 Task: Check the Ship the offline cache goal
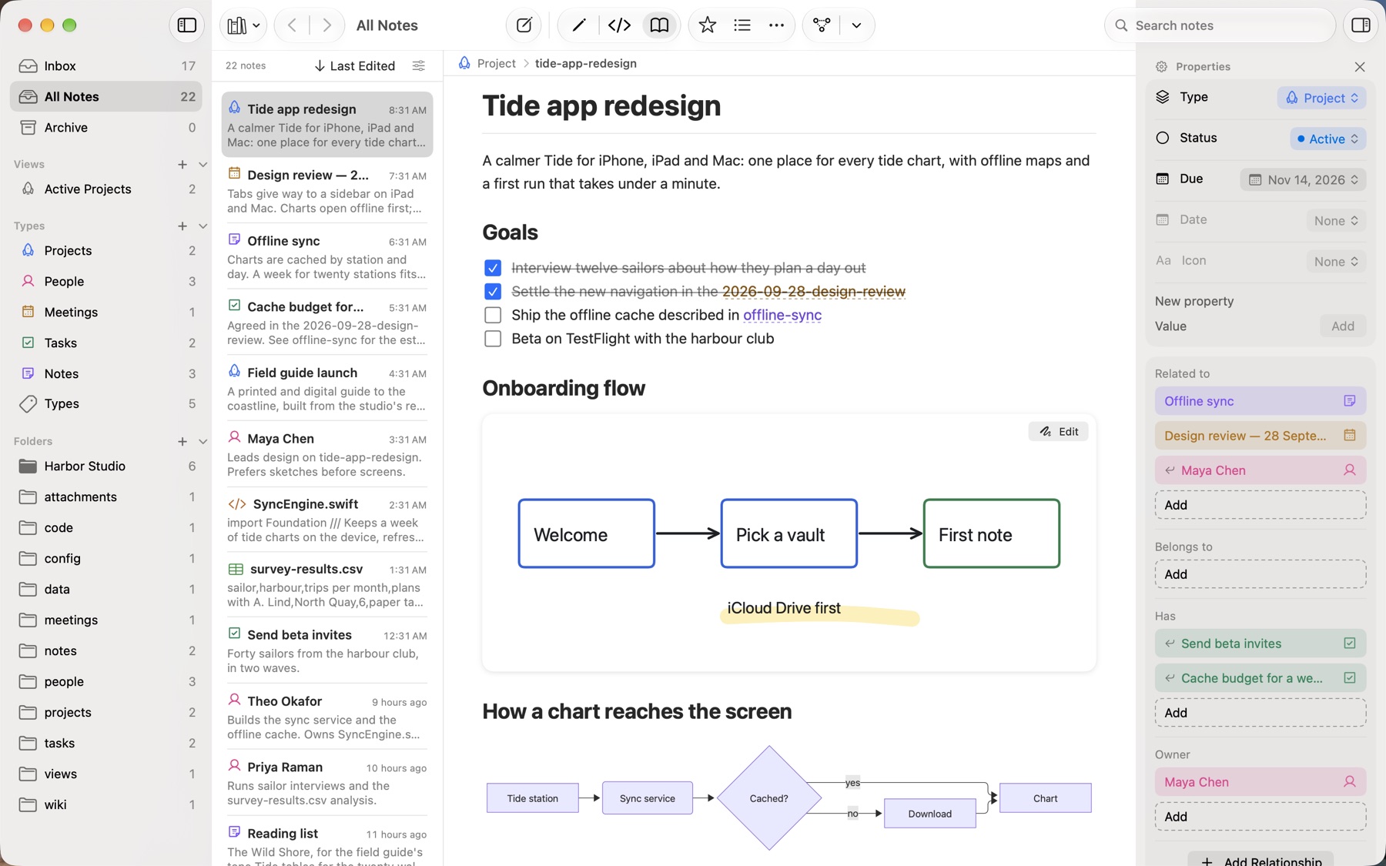coord(493,316)
